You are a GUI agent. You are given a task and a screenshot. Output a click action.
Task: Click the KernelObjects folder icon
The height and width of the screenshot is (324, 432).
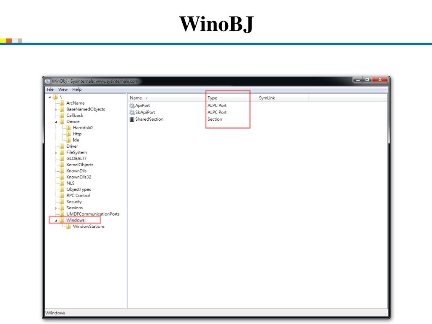tap(62, 165)
